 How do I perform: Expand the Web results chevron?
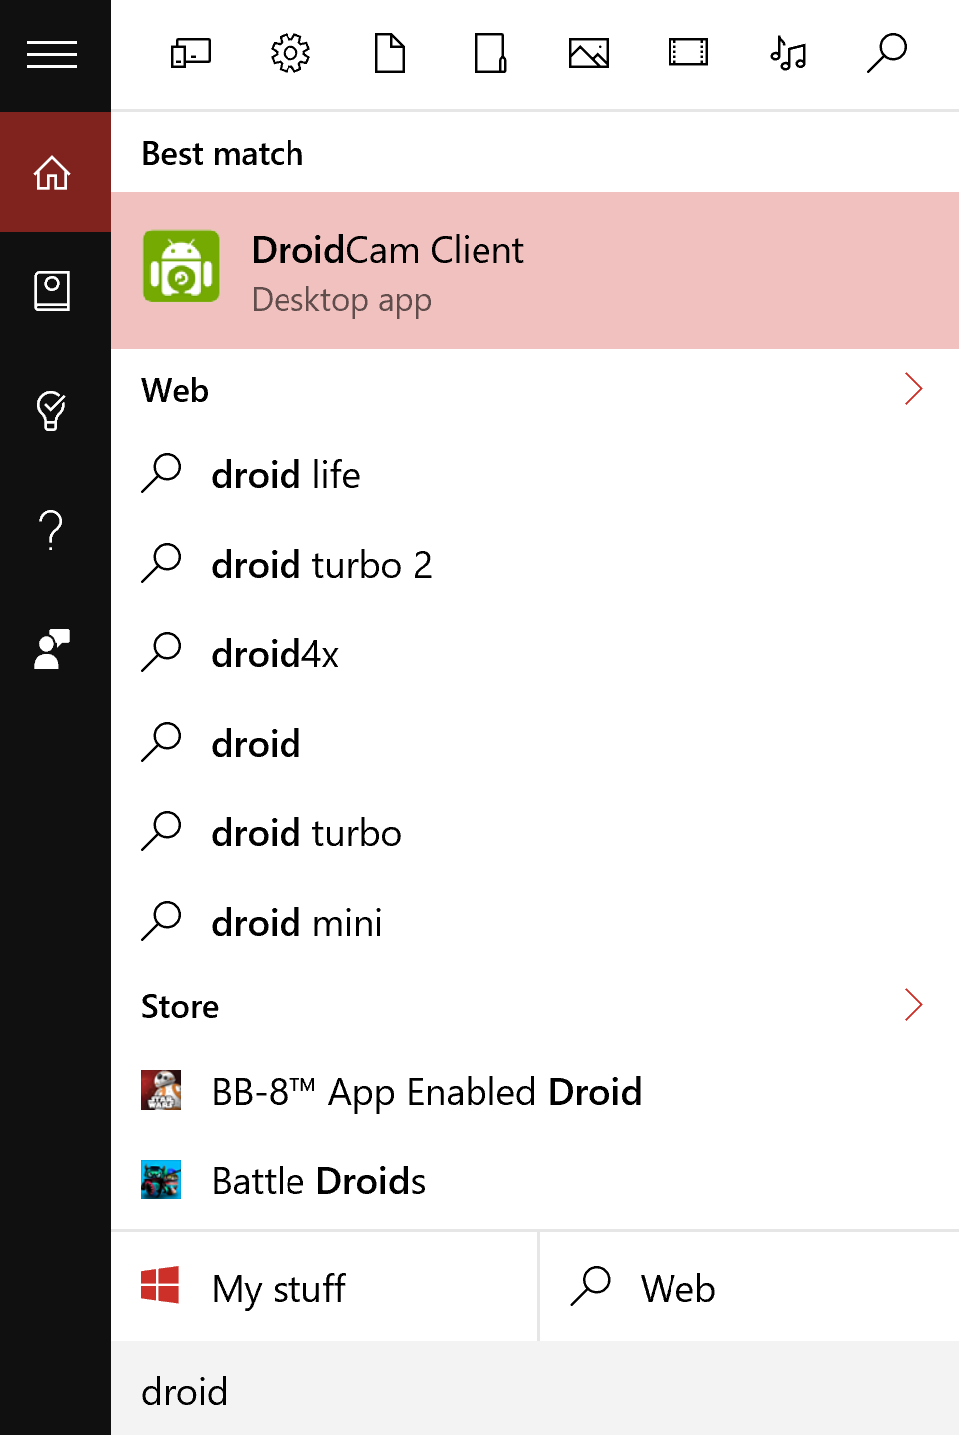913,389
